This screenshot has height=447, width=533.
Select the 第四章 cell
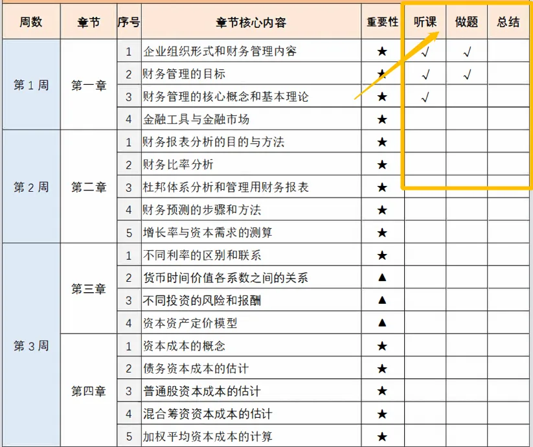(88, 391)
